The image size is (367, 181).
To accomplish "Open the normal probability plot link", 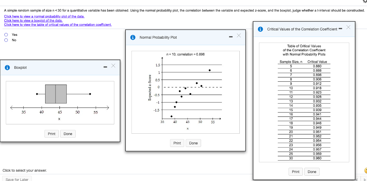I will point(44,16).
